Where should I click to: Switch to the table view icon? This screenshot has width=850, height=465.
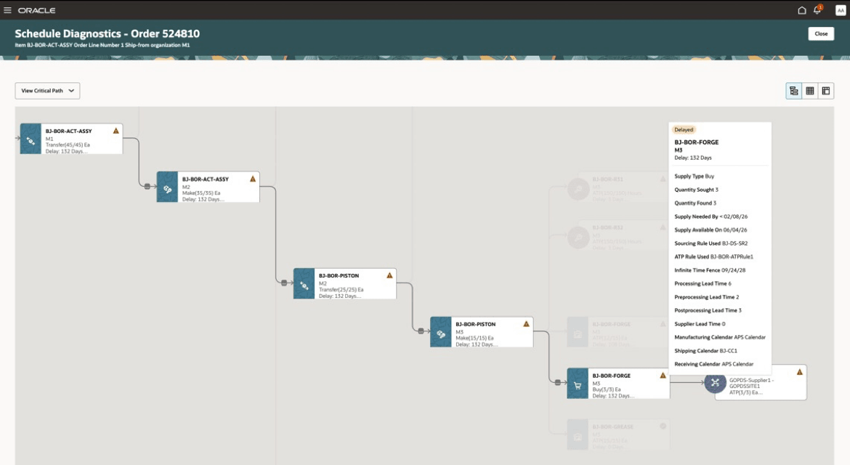point(809,90)
